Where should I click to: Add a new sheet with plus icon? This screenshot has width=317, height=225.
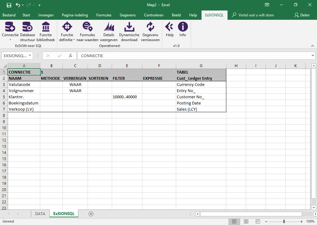tap(91, 214)
